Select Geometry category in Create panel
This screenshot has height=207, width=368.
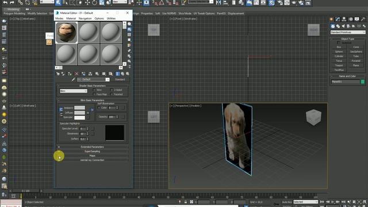[x=332, y=26]
